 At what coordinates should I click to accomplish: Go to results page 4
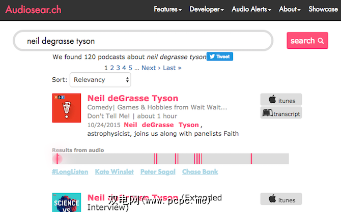coord(124,68)
